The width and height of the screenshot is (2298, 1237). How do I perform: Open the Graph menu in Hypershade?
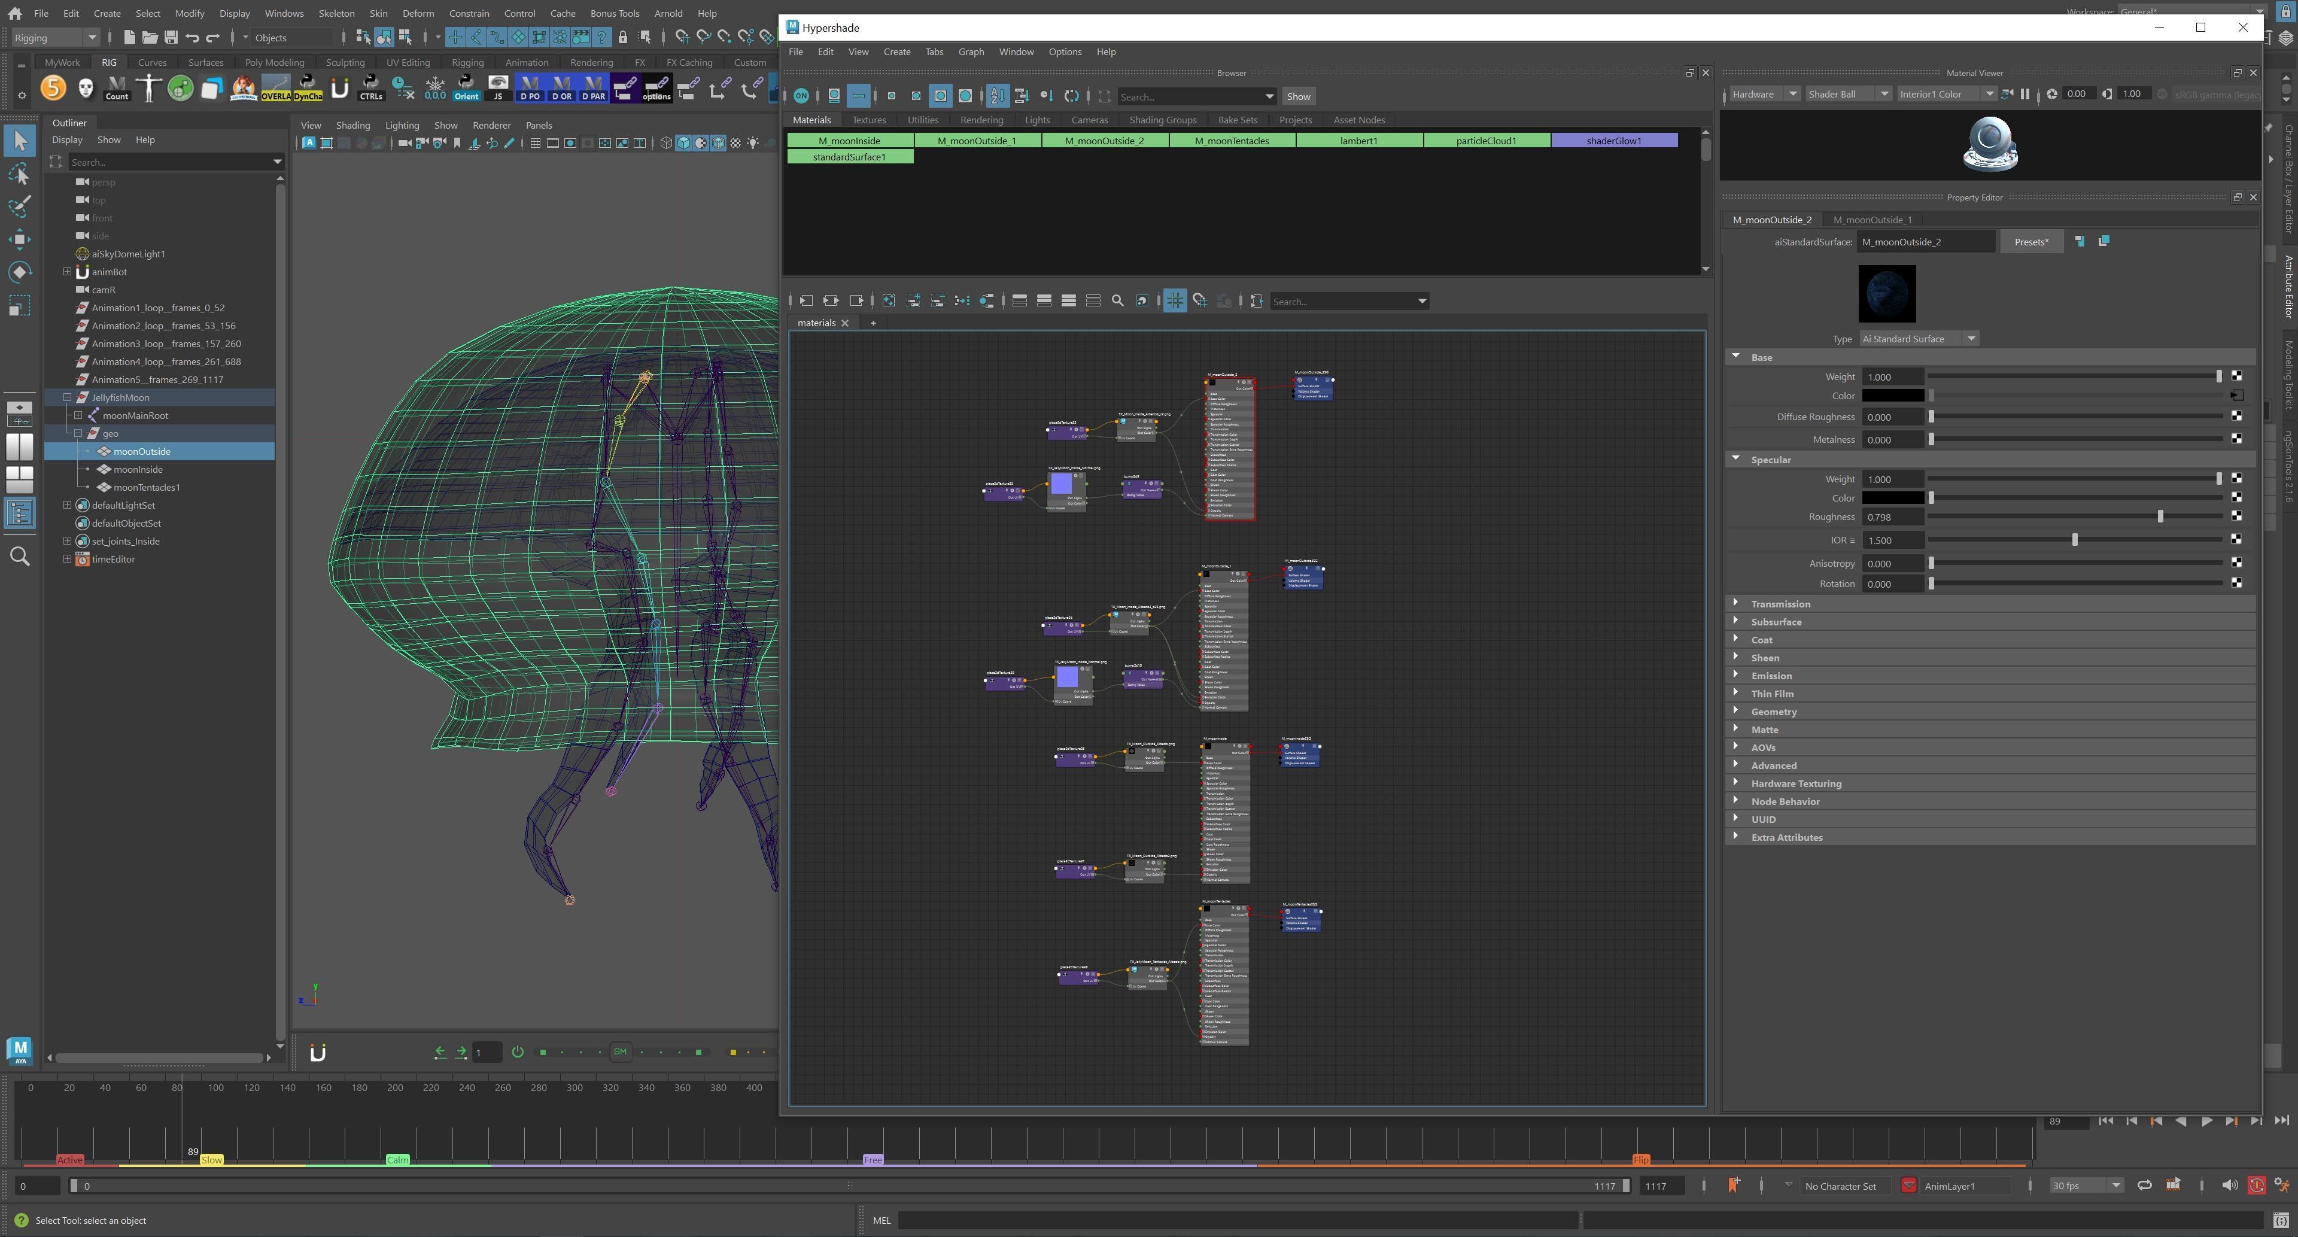(x=971, y=51)
